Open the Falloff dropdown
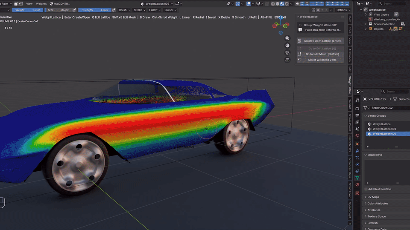Screen dimensions: 410x230 (155, 10)
